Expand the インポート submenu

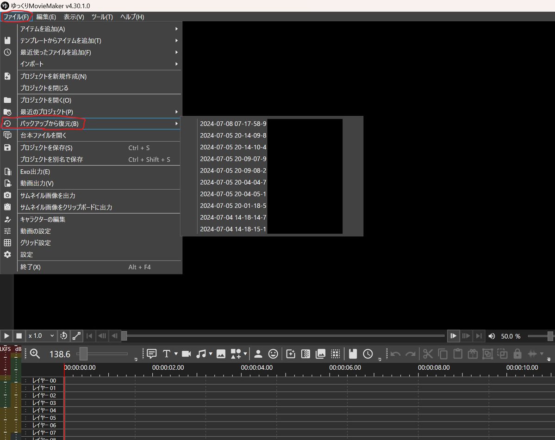point(99,64)
